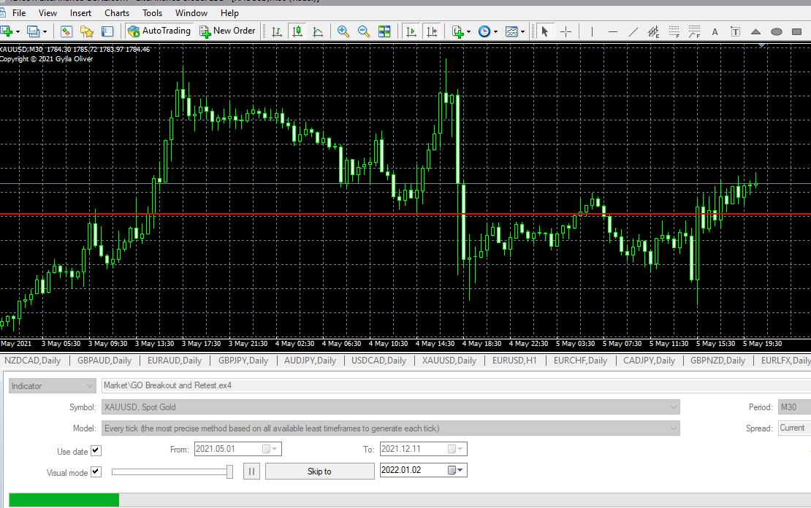Viewport: 811px width, 508px height.
Task: Switch chart to Candlesticks icon
Action: pyautogui.click(x=297, y=31)
